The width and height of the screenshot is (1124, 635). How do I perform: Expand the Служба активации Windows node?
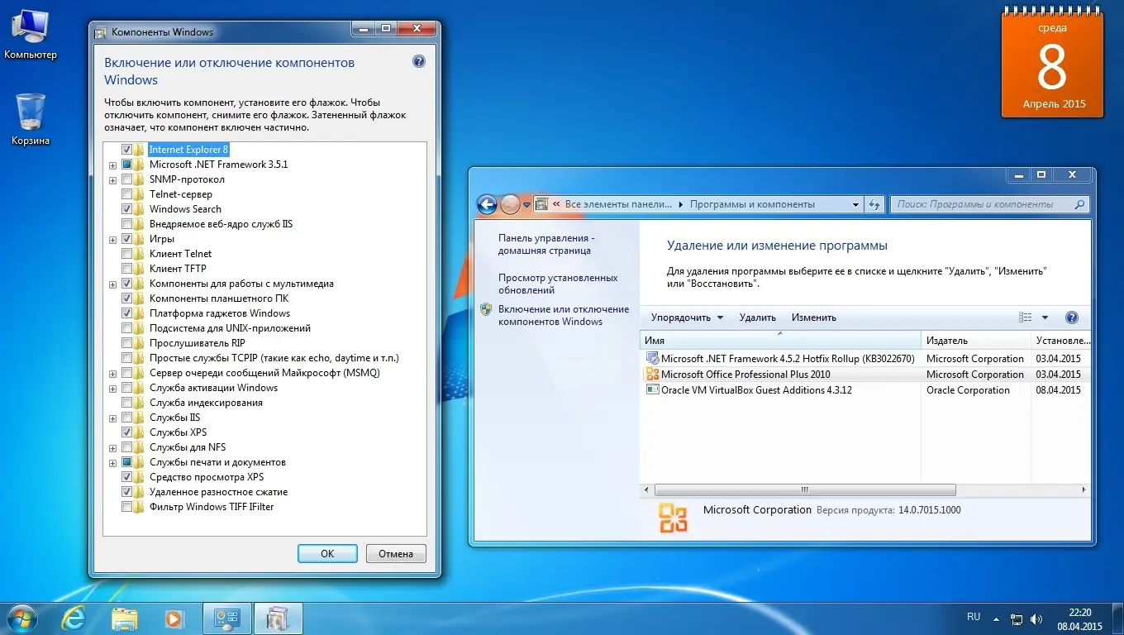[112, 388]
